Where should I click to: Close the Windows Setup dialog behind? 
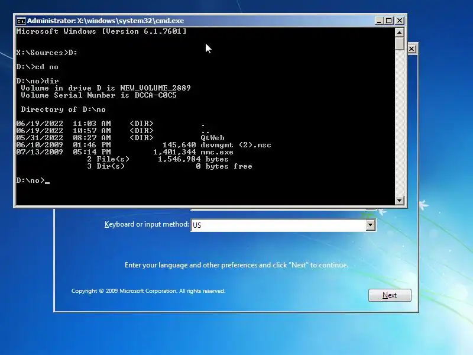point(412,49)
